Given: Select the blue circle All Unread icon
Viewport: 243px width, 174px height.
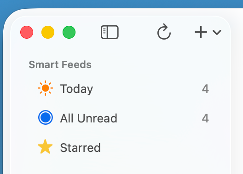Looking at the screenshot, I should (46, 117).
